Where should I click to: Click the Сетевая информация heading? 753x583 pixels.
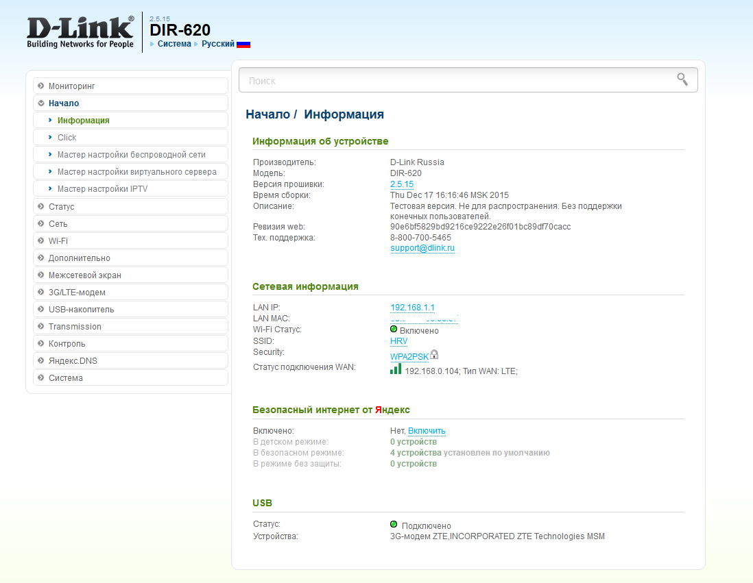pyautogui.click(x=305, y=286)
